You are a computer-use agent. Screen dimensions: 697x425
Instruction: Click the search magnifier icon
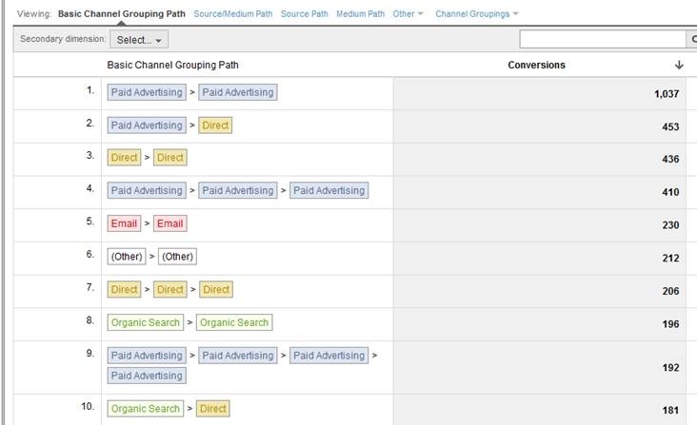pyautogui.click(x=691, y=40)
